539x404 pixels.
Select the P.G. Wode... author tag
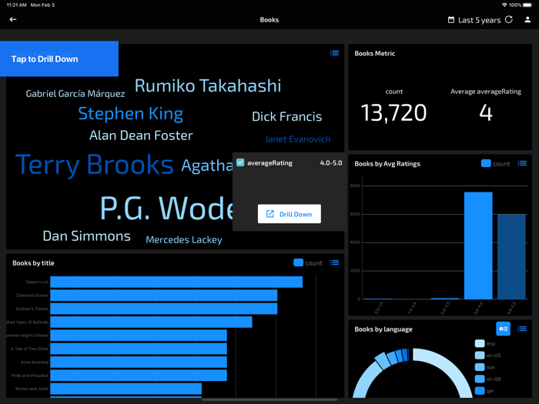pyautogui.click(x=166, y=209)
